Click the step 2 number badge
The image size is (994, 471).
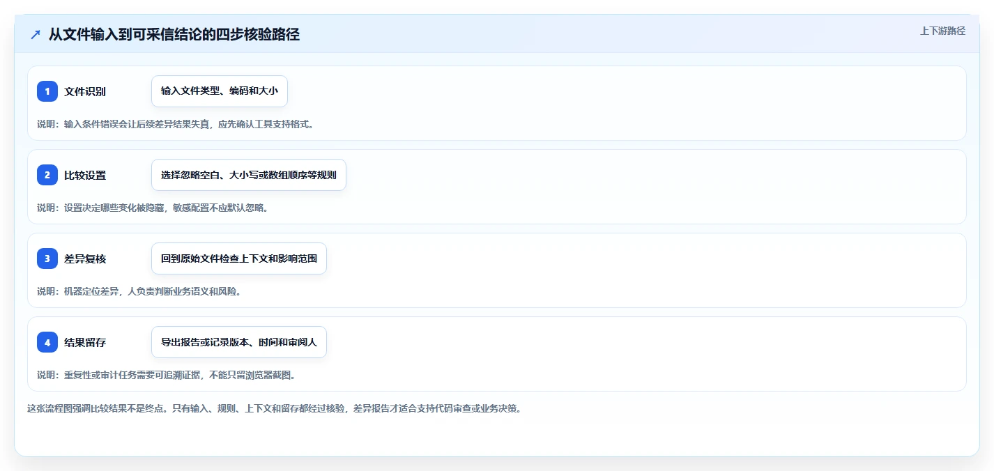pyautogui.click(x=47, y=175)
